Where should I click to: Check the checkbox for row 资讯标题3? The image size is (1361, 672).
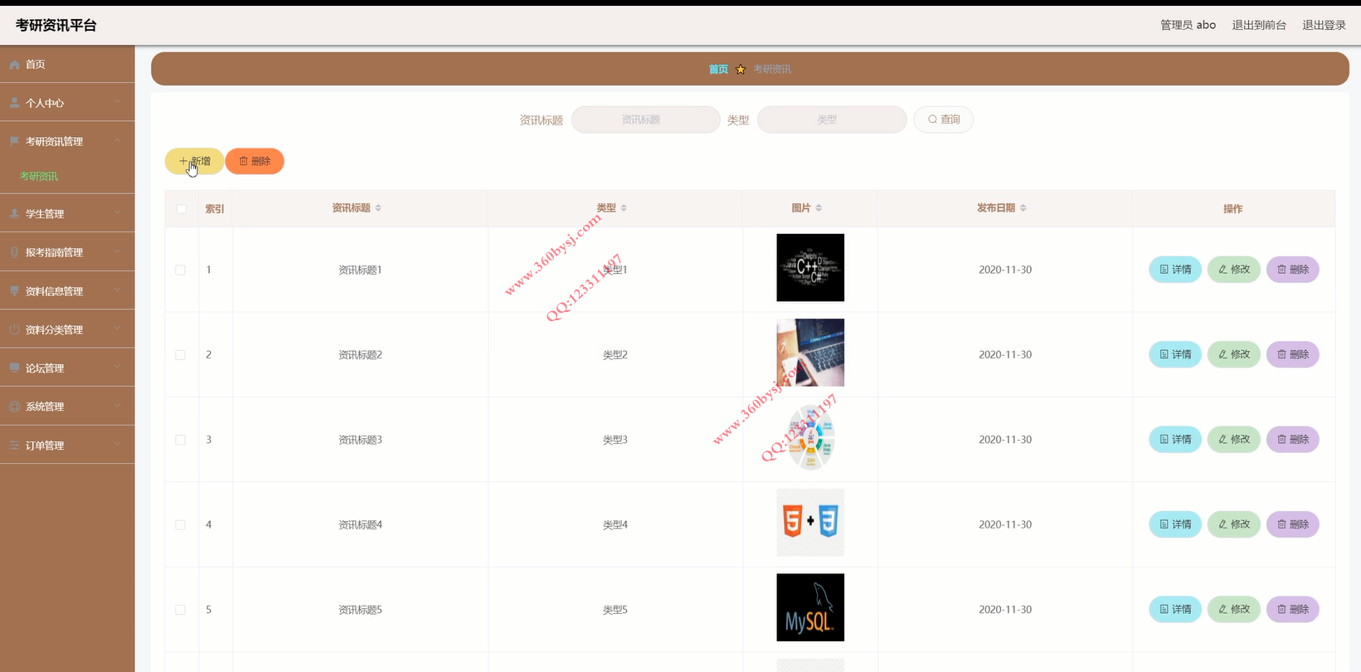pyautogui.click(x=180, y=440)
